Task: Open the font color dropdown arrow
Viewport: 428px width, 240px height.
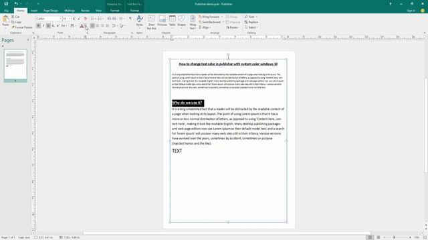Action: (86, 25)
